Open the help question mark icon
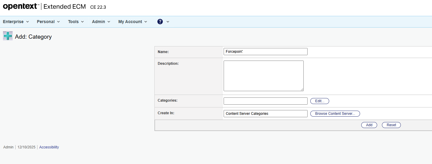 tap(160, 22)
